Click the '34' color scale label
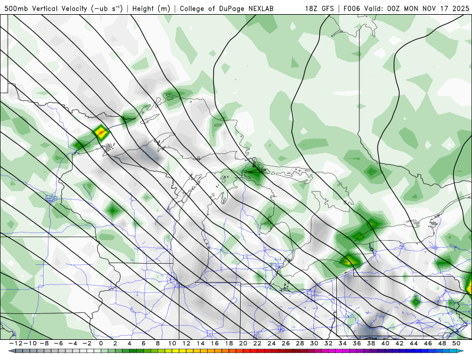Viewport: 472px width, 354px height. pyautogui.click(x=343, y=343)
